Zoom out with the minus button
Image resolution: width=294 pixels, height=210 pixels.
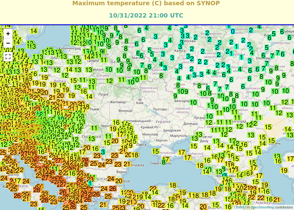point(8,43)
